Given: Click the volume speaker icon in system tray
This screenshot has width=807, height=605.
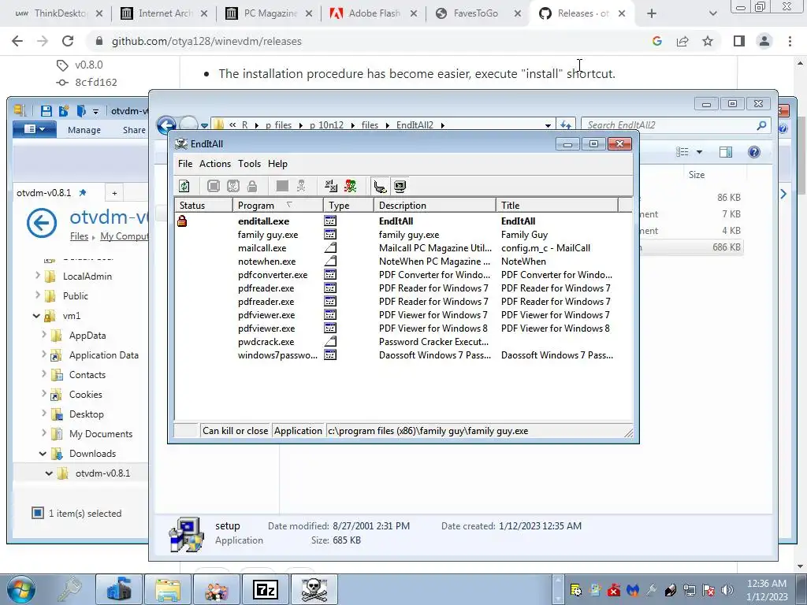Looking at the screenshot, I should (727, 589).
